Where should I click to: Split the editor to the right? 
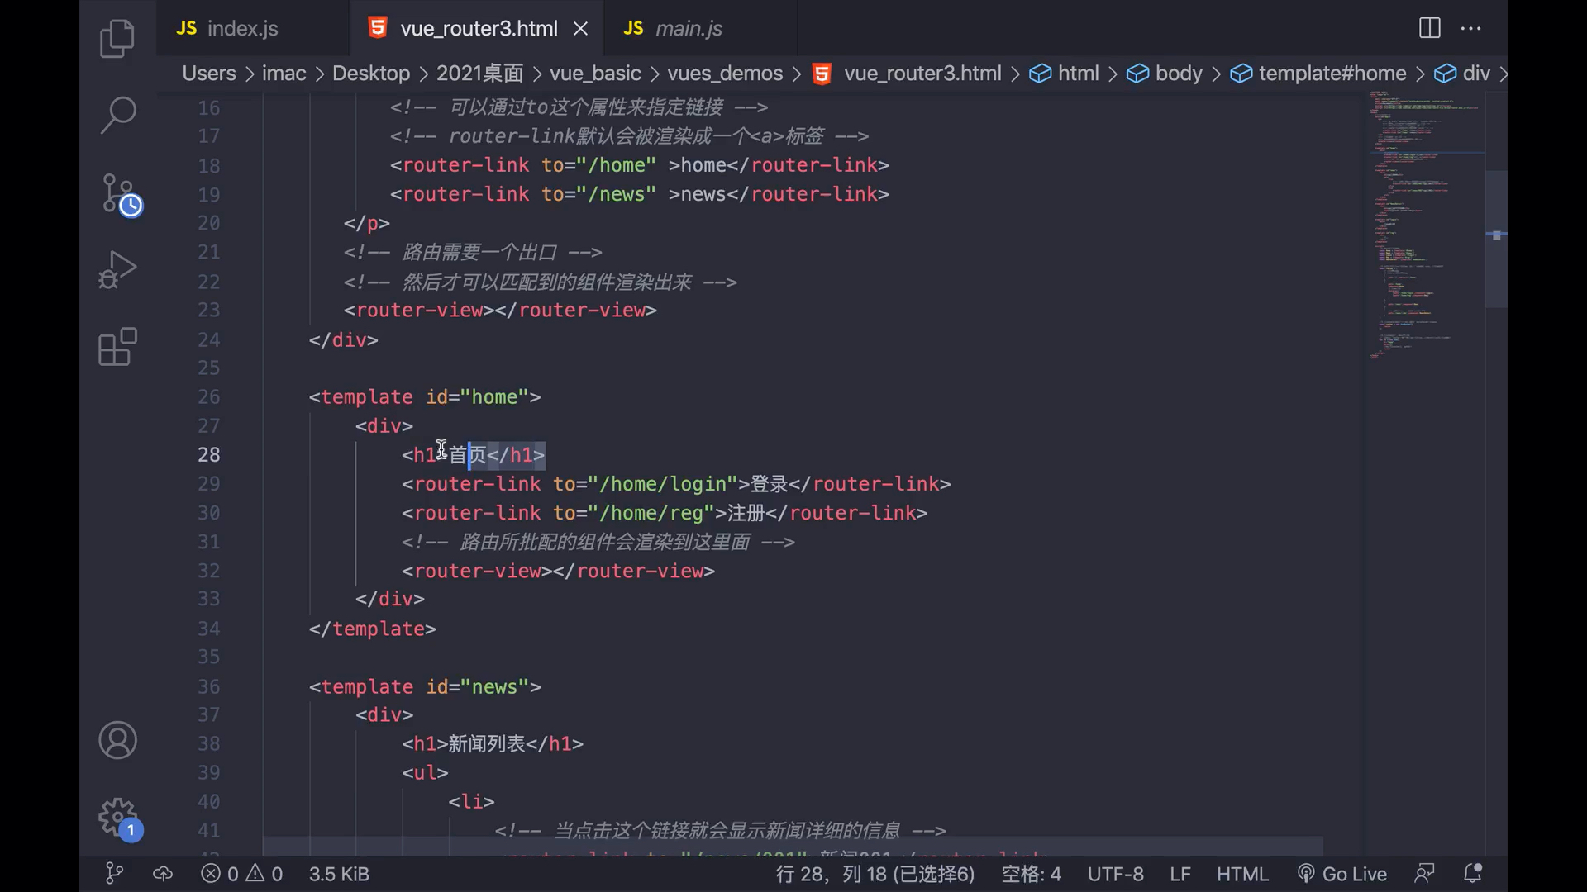(1429, 28)
